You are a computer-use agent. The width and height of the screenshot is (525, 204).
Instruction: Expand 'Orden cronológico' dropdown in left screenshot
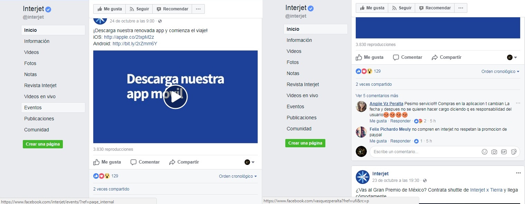coord(238,176)
